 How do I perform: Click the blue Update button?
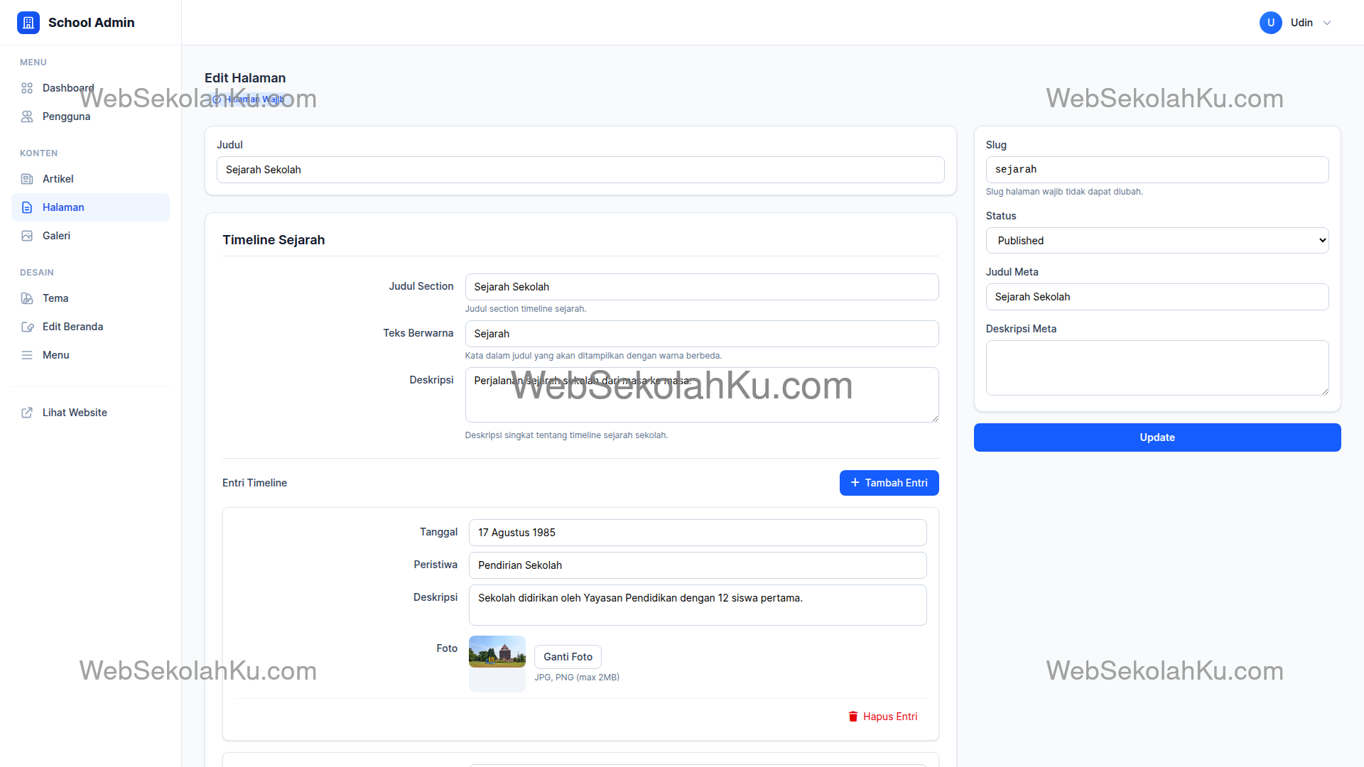(x=1157, y=437)
